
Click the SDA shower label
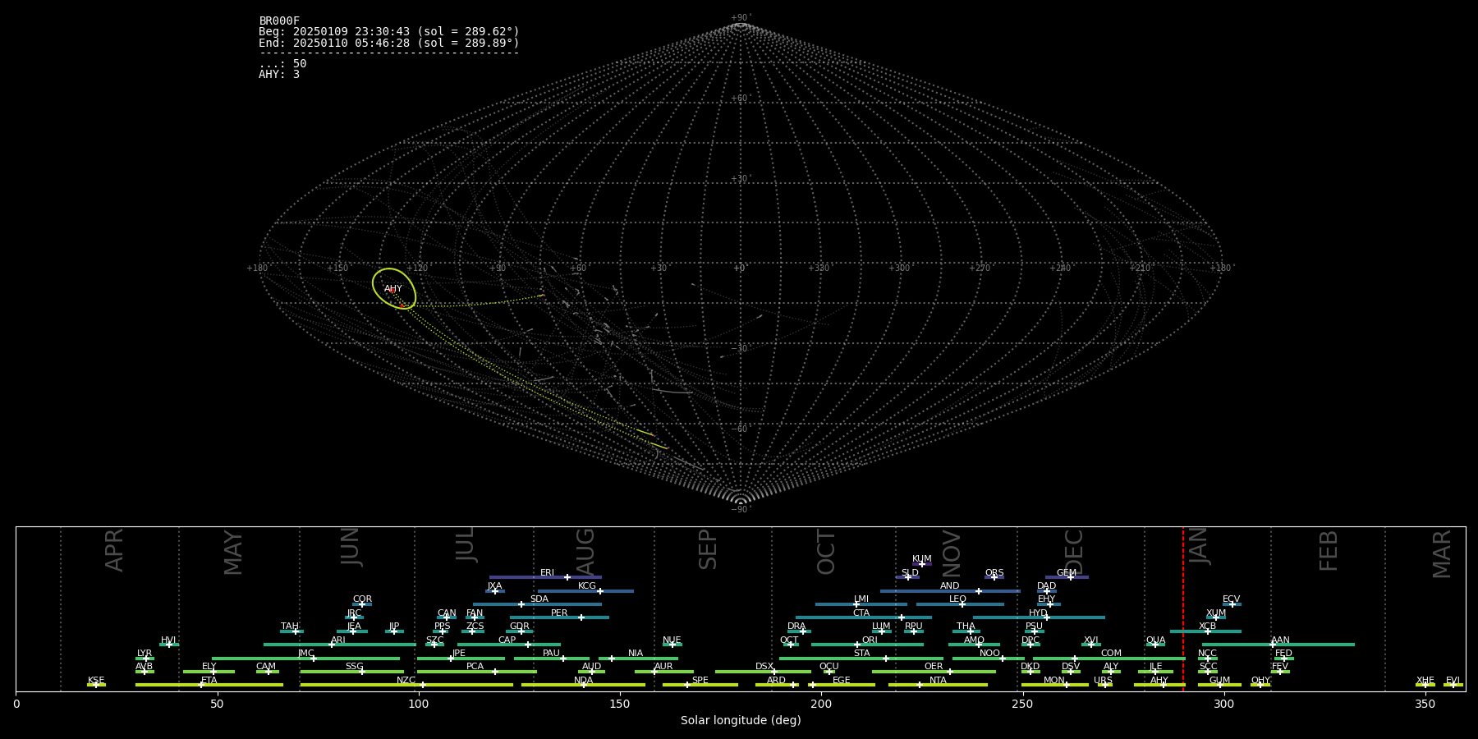539,599
